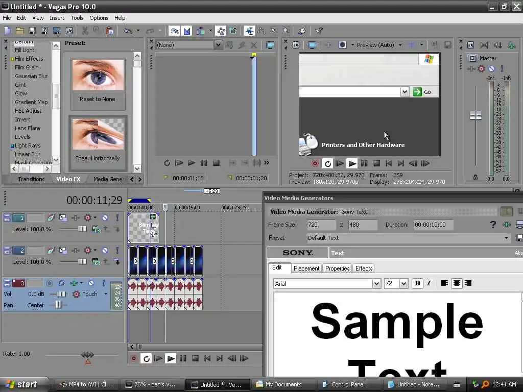Click Go to Start in timeline transport
523x392 pixels.
[207, 359]
